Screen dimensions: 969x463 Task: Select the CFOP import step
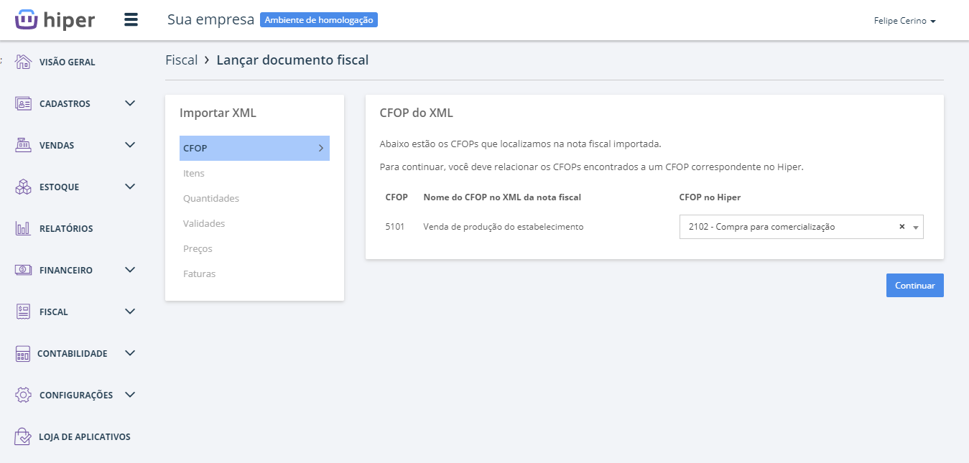[x=254, y=148]
